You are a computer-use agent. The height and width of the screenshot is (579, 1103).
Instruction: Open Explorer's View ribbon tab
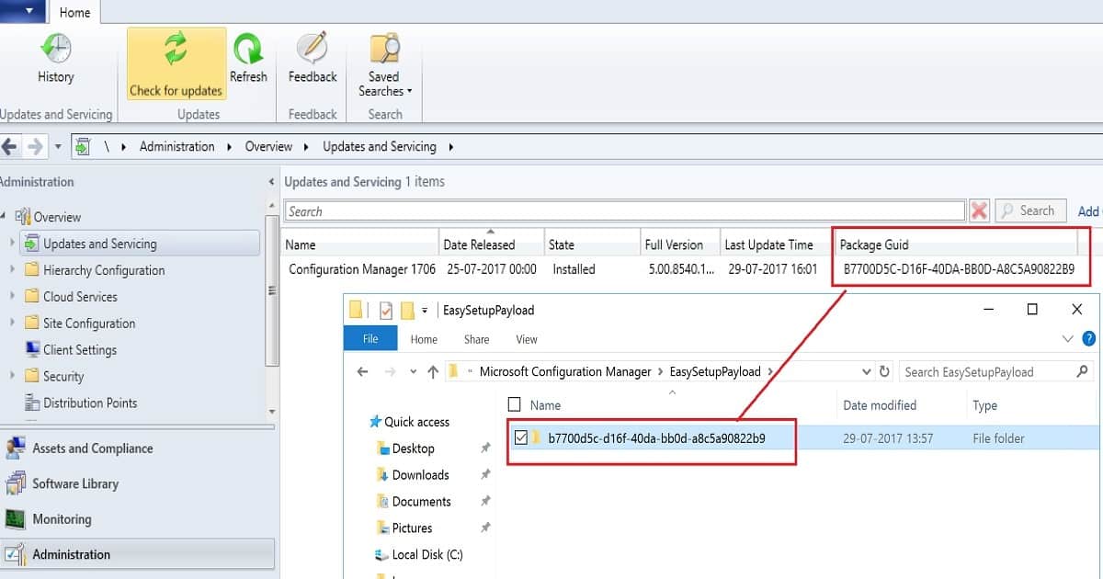tap(527, 339)
